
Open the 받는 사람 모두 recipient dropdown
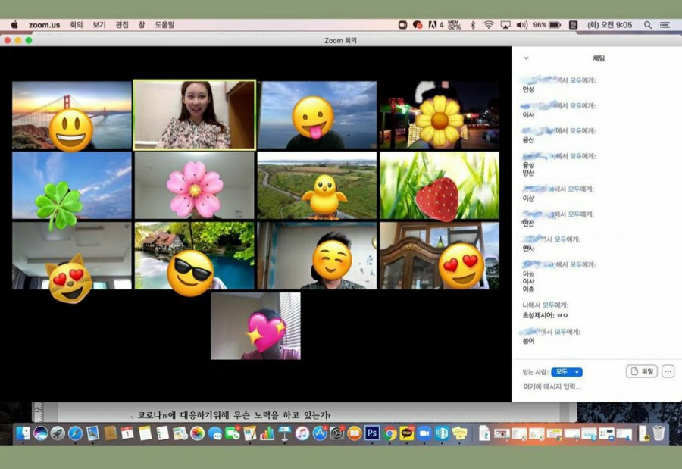coord(567,372)
